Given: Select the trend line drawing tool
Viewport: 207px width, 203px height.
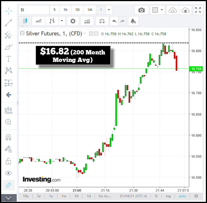Looking at the screenshot, I should coord(8,23).
